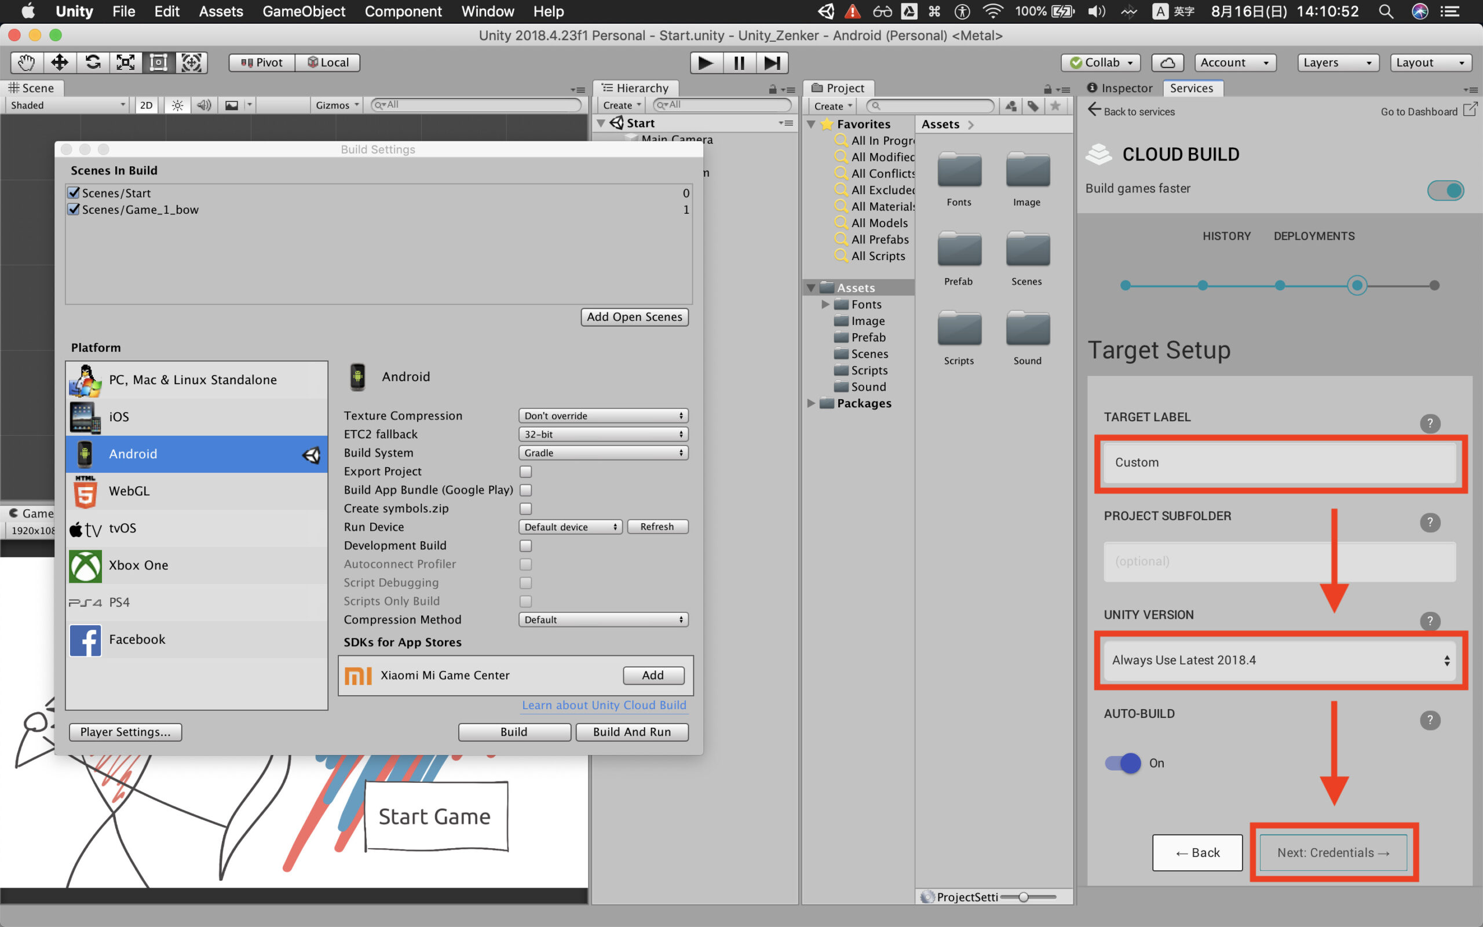
Task: Switch to Deployments tab
Action: 1314,236
